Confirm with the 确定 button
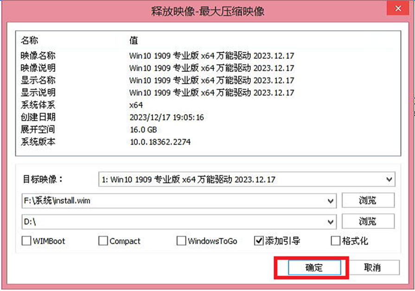 tap(314, 268)
